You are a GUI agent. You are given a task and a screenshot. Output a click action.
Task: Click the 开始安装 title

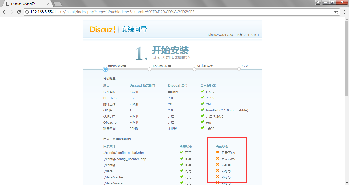170,50
